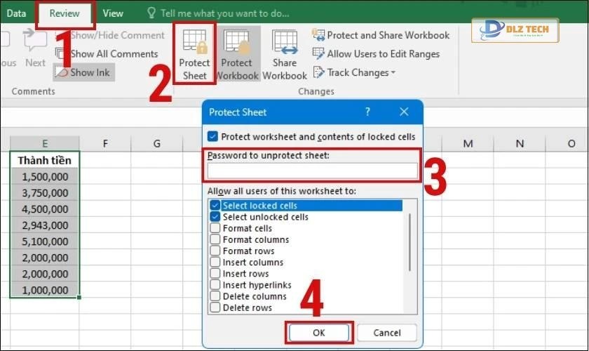589x351 pixels.
Task: Select cell with 5,100,000
Action: 45,241
